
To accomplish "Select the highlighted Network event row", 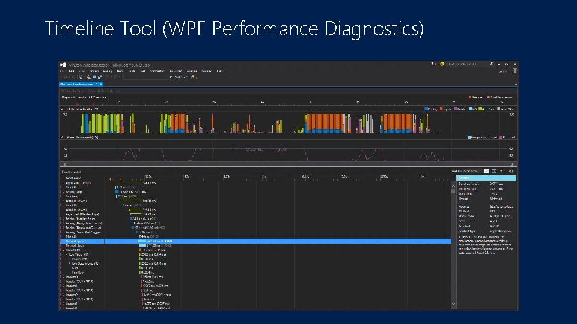I will 256,241.
